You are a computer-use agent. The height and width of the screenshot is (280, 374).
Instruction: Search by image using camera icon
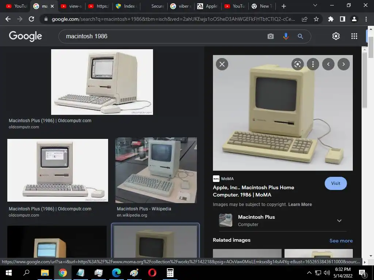(x=271, y=36)
